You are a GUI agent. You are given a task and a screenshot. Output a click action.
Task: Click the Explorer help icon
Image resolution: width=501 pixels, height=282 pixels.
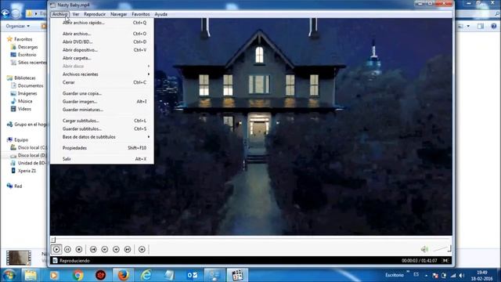[494, 26]
